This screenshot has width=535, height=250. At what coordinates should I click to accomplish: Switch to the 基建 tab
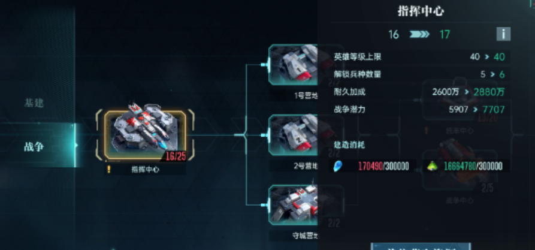pyautogui.click(x=34, y=103)
